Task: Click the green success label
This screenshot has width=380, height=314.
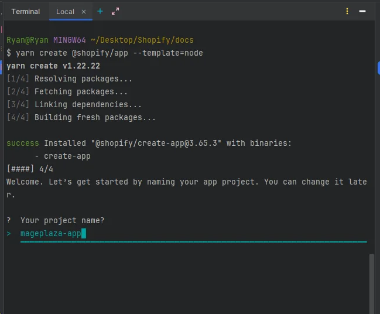Action: point(22,143)
